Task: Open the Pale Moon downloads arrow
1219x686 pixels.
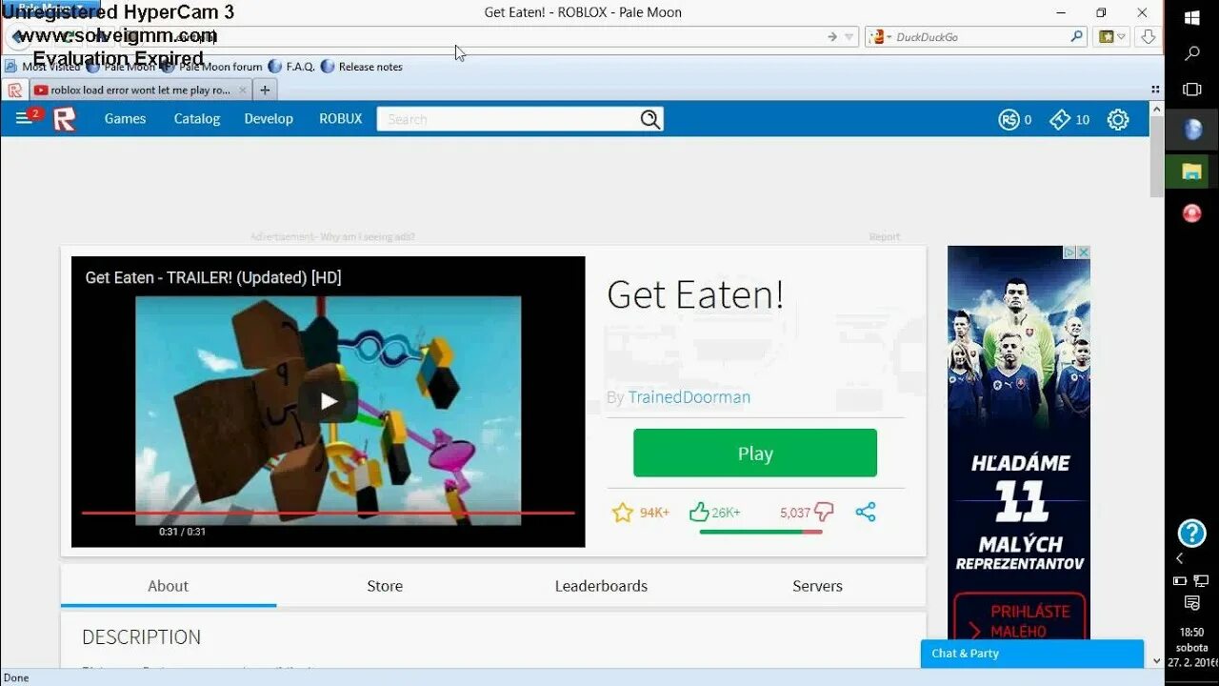Action: click(x=1148, y=36)
